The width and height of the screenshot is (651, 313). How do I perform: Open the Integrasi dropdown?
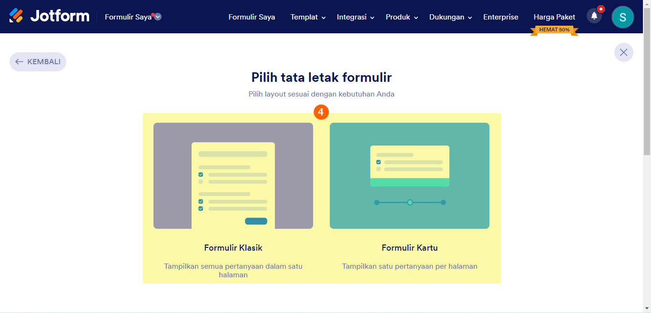pos(355,17)
